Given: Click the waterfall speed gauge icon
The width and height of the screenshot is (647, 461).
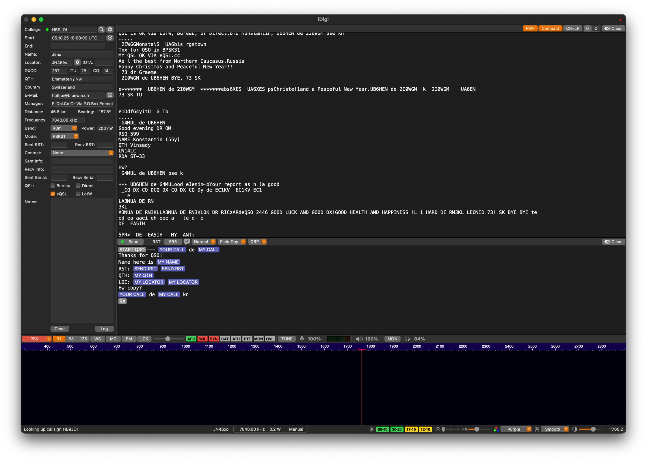Looking at the screenshot, I should 438,429.
